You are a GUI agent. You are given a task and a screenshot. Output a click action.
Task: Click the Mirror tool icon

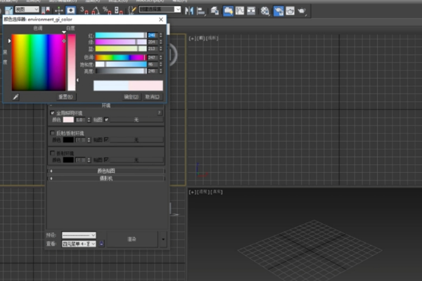click(189, 11)
